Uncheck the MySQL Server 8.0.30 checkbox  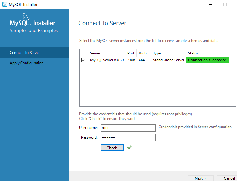coord(84,60)
